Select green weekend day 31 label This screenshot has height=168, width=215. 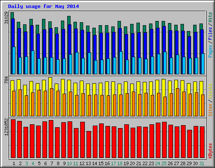pyautogui.click(x=202, y=163)
